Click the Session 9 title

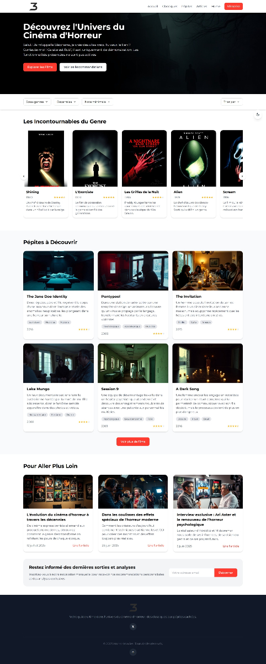(x=110, y=389)
